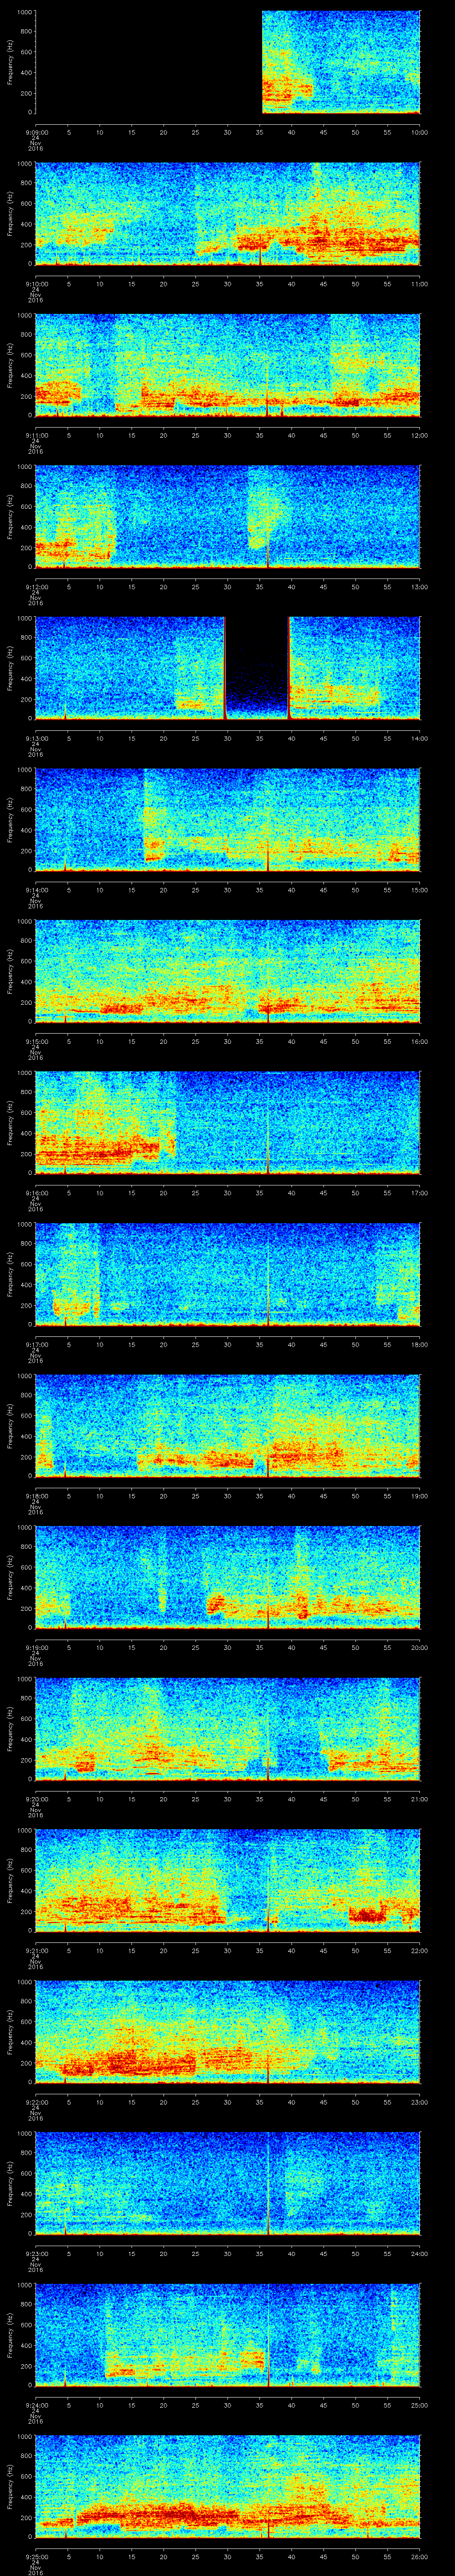Click the "26:00" end time label
The image size is (455, 2576).
pyautogui.click(x=419, y=2556)
